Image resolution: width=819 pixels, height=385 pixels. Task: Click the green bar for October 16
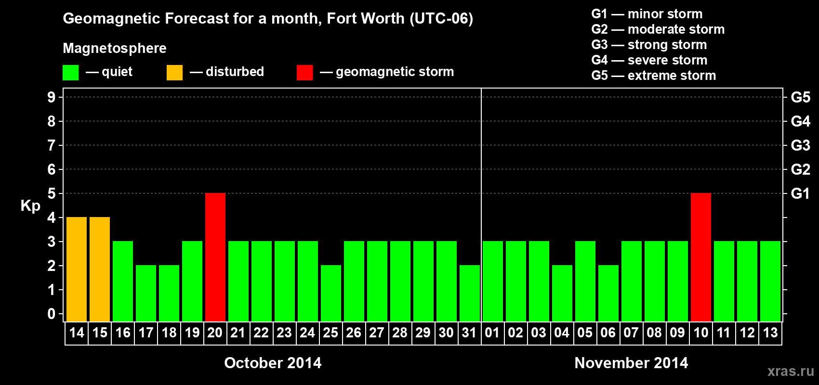click(x=123, y=281)
